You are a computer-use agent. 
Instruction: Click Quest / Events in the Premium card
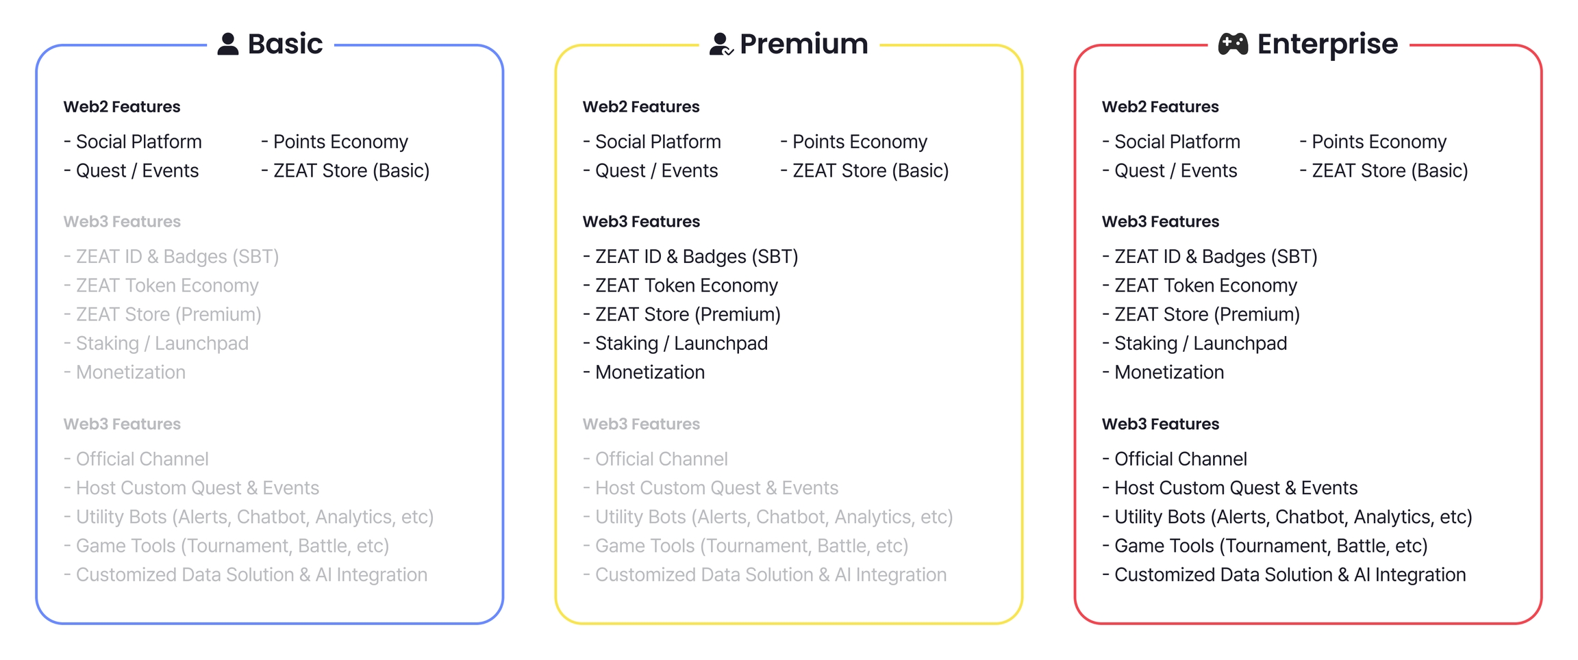point(656,170)
